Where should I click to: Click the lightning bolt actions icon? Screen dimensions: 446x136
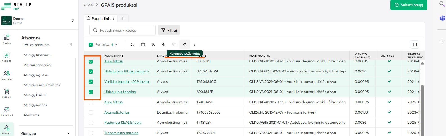click(x=164, y=44)
